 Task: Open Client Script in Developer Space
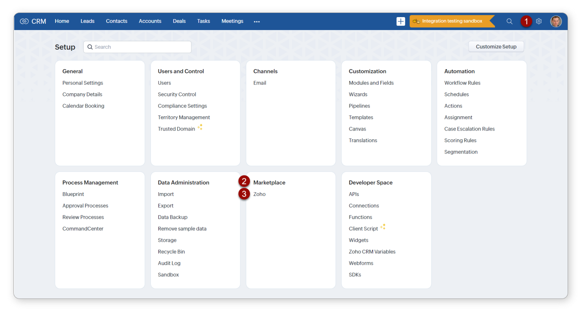point(363,229)
